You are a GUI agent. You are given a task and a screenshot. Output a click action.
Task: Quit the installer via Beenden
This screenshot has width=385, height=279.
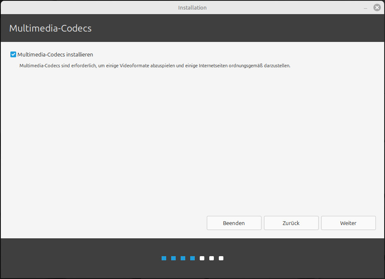tap(234, 223)
